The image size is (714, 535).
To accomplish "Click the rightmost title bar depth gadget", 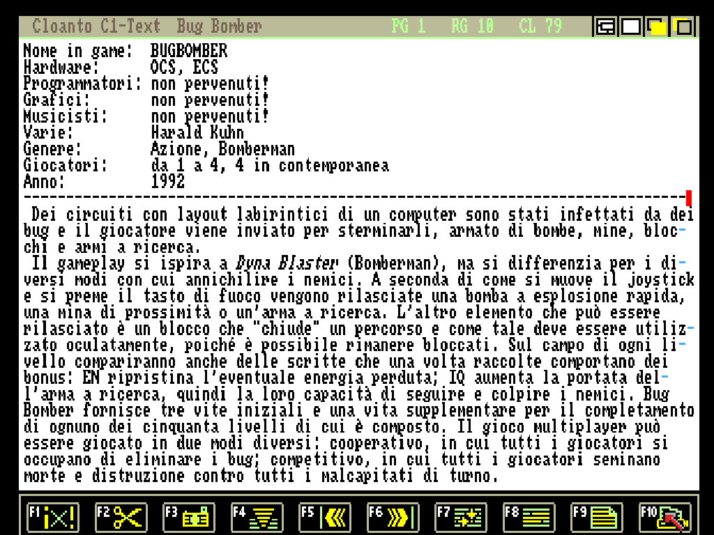I will point(683,27).
